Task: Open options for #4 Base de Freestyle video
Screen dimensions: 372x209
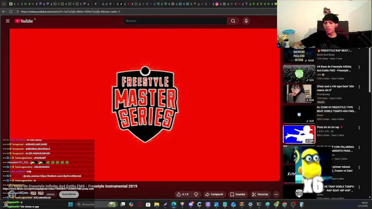Action: 359,67
